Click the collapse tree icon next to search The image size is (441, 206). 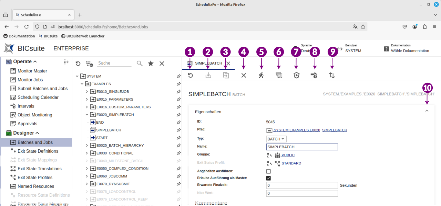click(90, 64)
